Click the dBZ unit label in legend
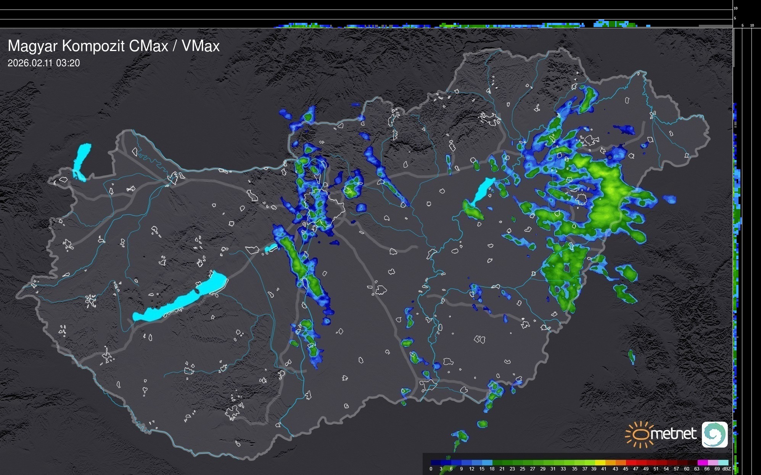 pos(727,469)
